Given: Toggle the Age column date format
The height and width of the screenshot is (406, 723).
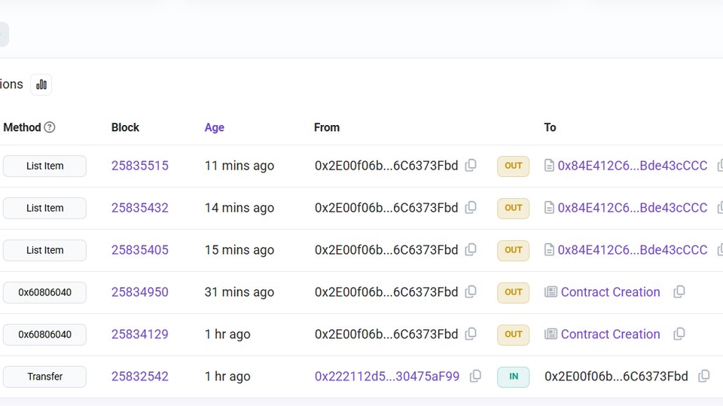Looking at the screenshot, I should (x=215, y=127).
